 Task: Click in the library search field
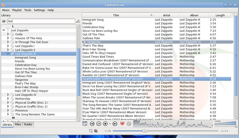coord(41,21)
